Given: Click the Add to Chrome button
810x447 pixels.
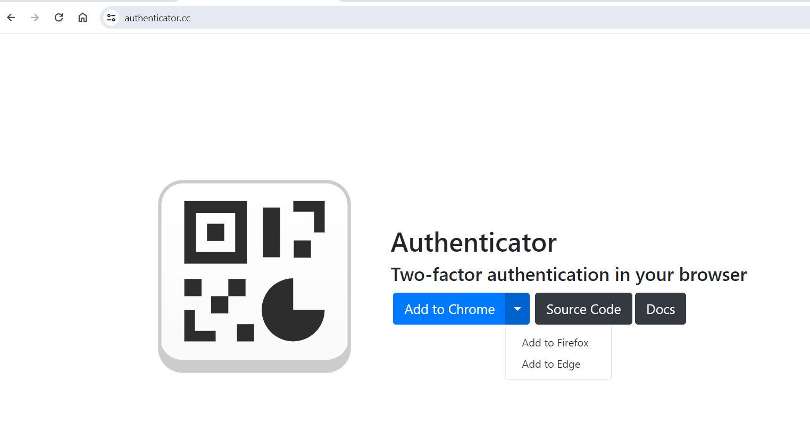Looking at the screenshot, I should point(449,309).
